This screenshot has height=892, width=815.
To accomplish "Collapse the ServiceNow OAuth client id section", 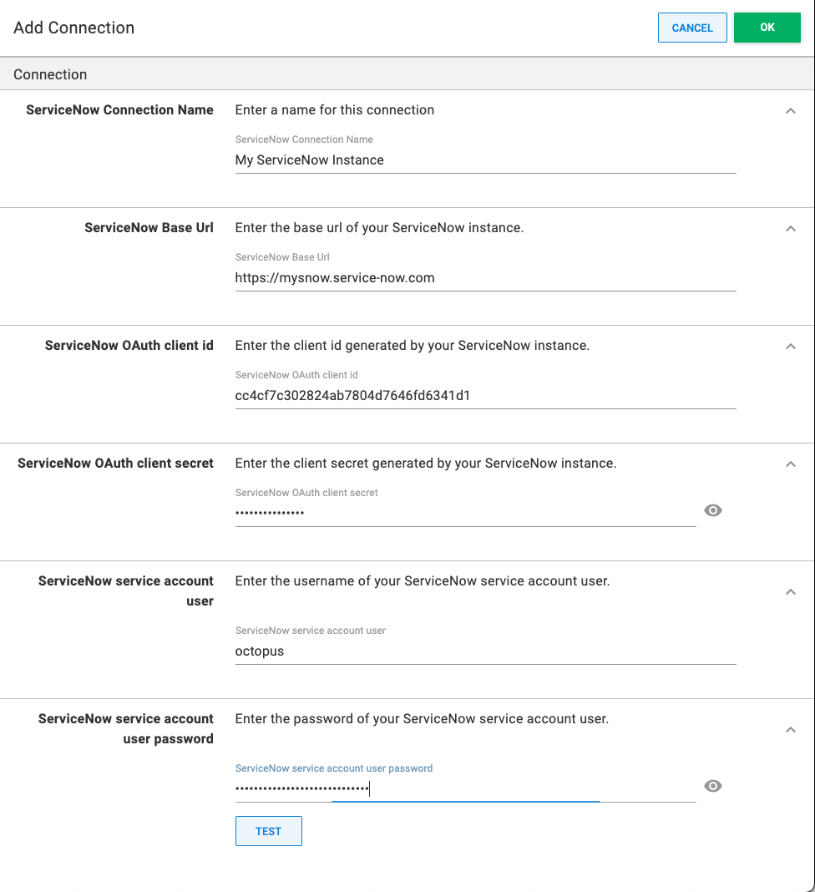I will (x=790, y=346).
